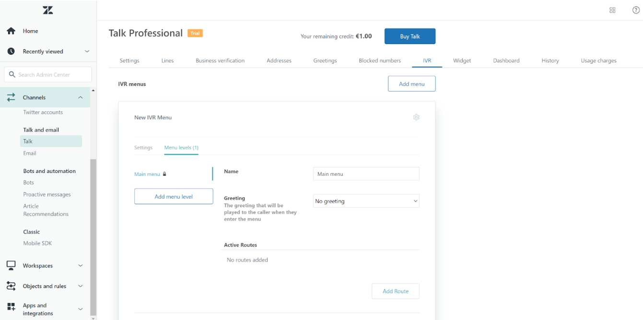The image size is (643, 320).
Task: Click the Workspaces monitor icon
Action: [11, 265]
